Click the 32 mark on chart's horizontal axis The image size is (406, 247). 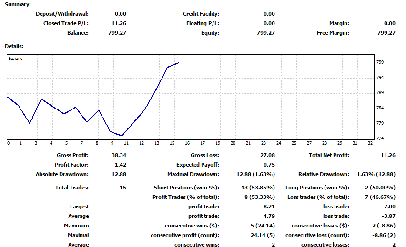tap(370, 143)
